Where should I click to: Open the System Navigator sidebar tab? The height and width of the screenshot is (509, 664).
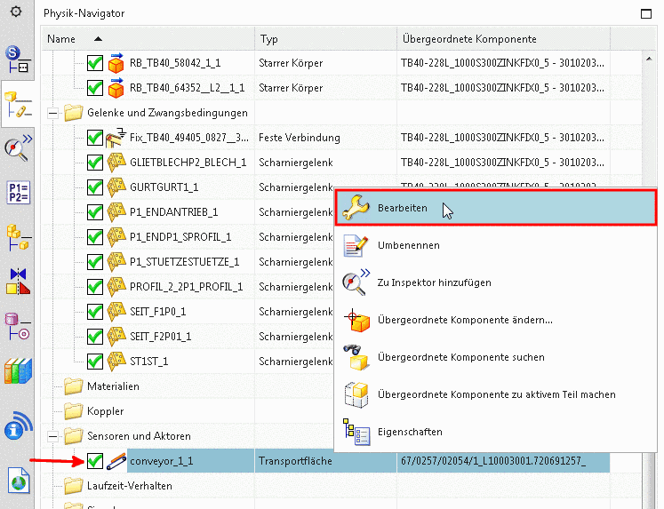[x=18, y=59]
